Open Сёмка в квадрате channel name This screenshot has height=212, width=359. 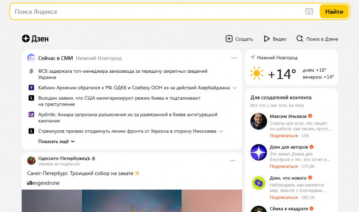coord(289,209)
